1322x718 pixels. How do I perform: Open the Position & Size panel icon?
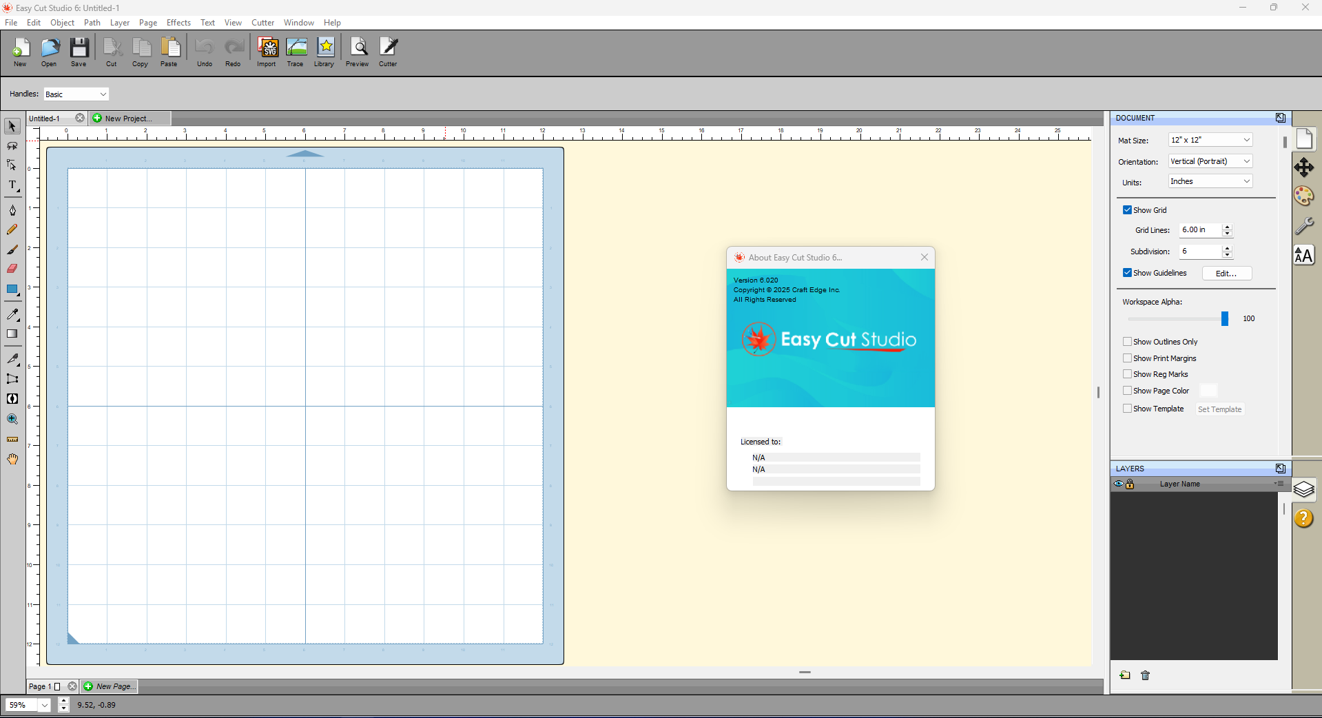[x=1304, y=167]
